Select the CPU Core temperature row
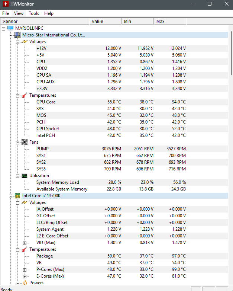The height and width of the screenshot is (291, 233). pos(132,102)
